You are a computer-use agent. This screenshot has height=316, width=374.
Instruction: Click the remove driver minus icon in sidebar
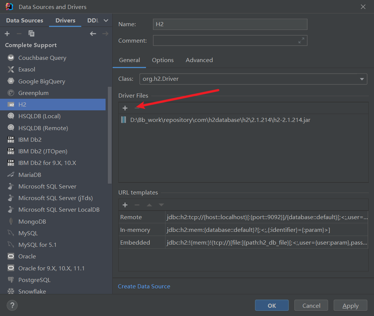coord(19,34)
